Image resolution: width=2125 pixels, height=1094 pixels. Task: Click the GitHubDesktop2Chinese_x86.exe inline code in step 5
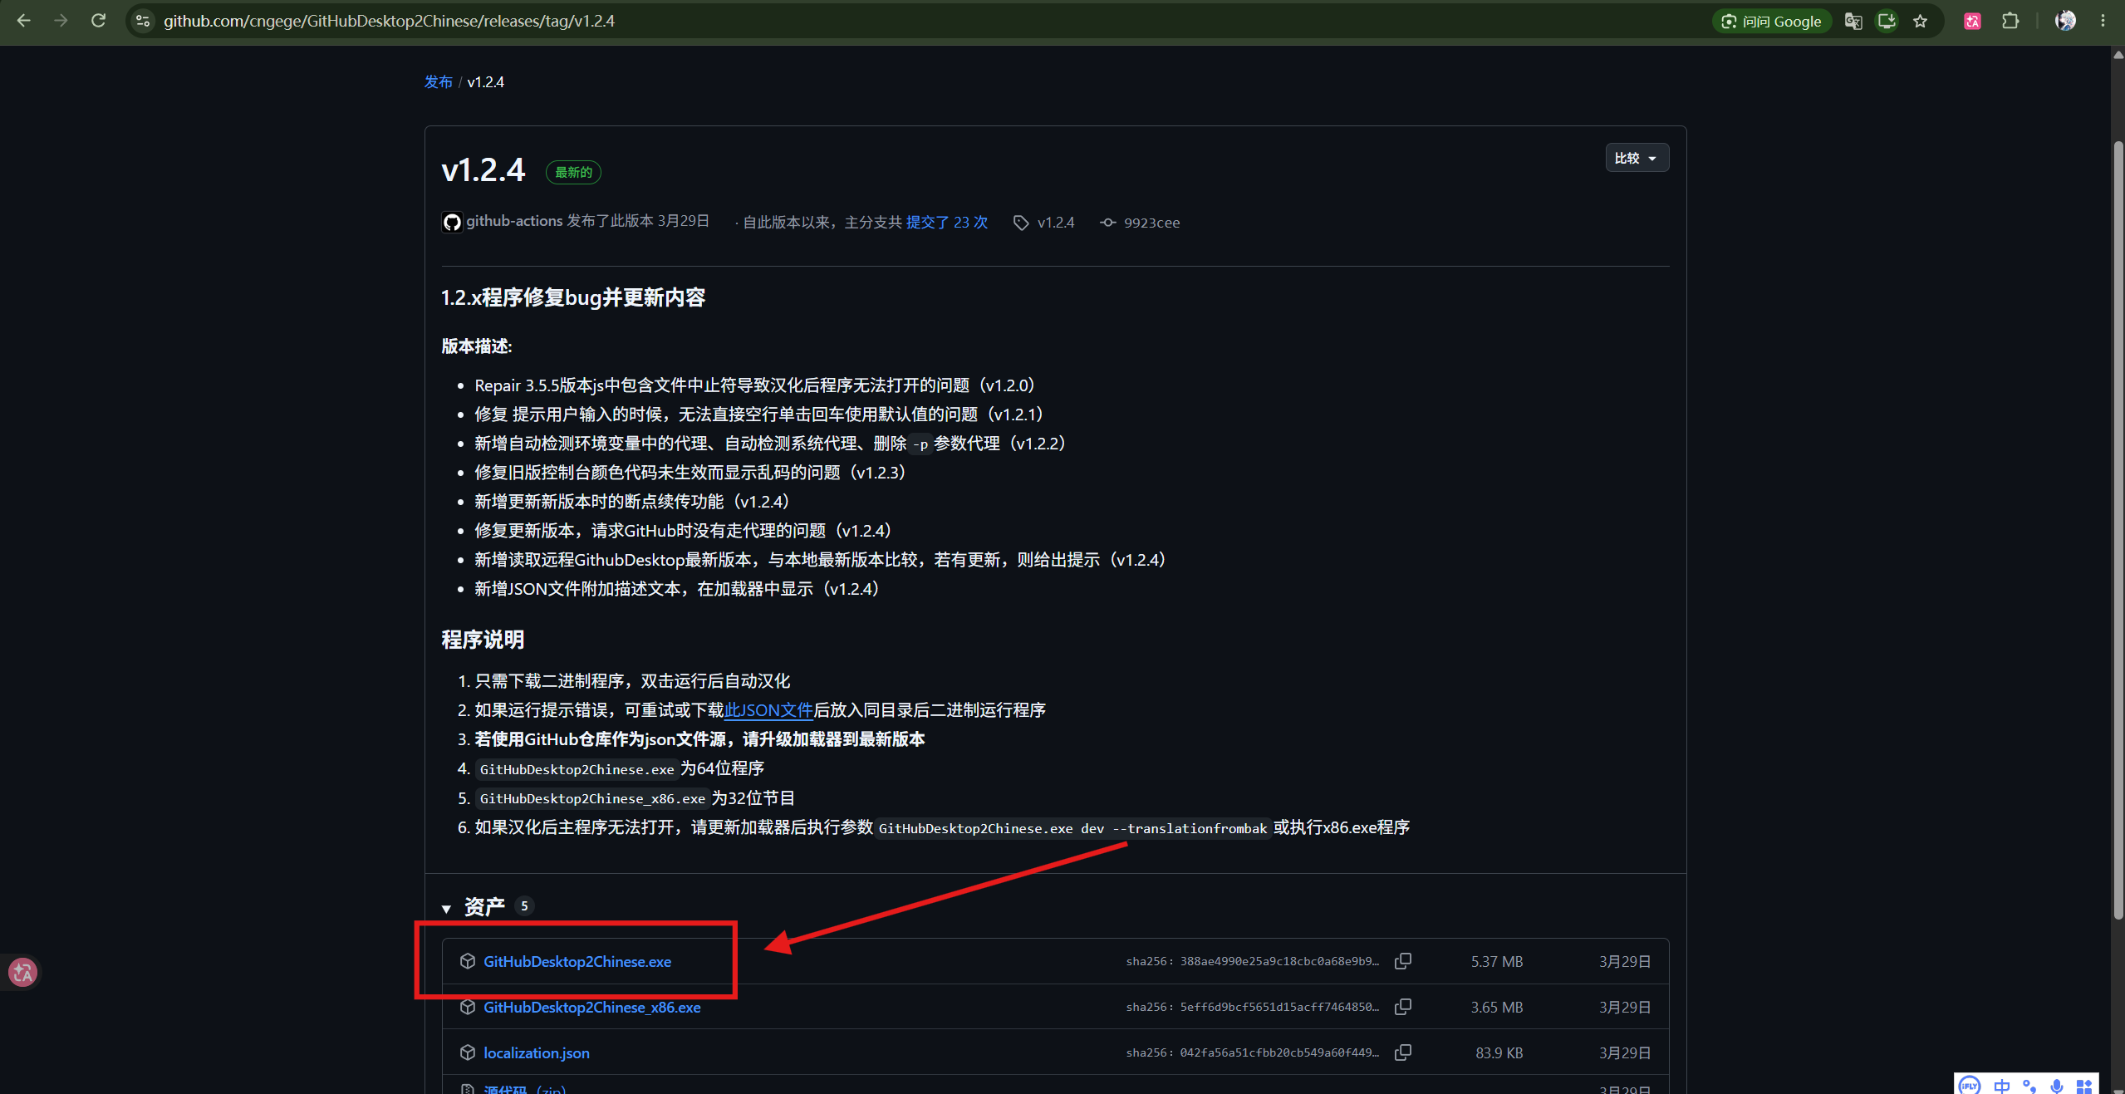pos(592,798)
